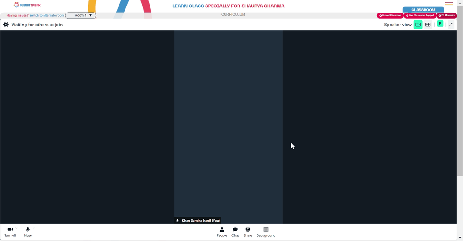
Task: Expand the Room 1 dropdown
Action: tap(81, 15)
